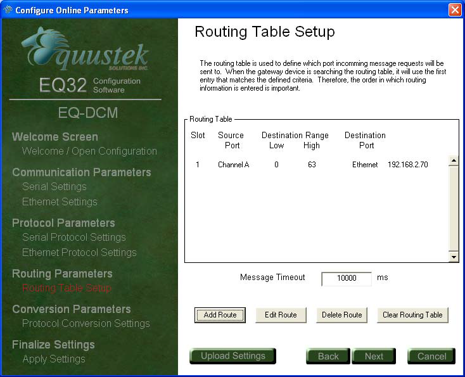Click 'EQ-DCM' device name text
This screenshot has width=465, height=377.
click(88, 113)
